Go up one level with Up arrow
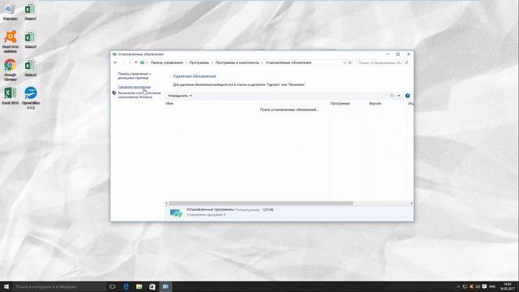519x292 pixels. 135,62
